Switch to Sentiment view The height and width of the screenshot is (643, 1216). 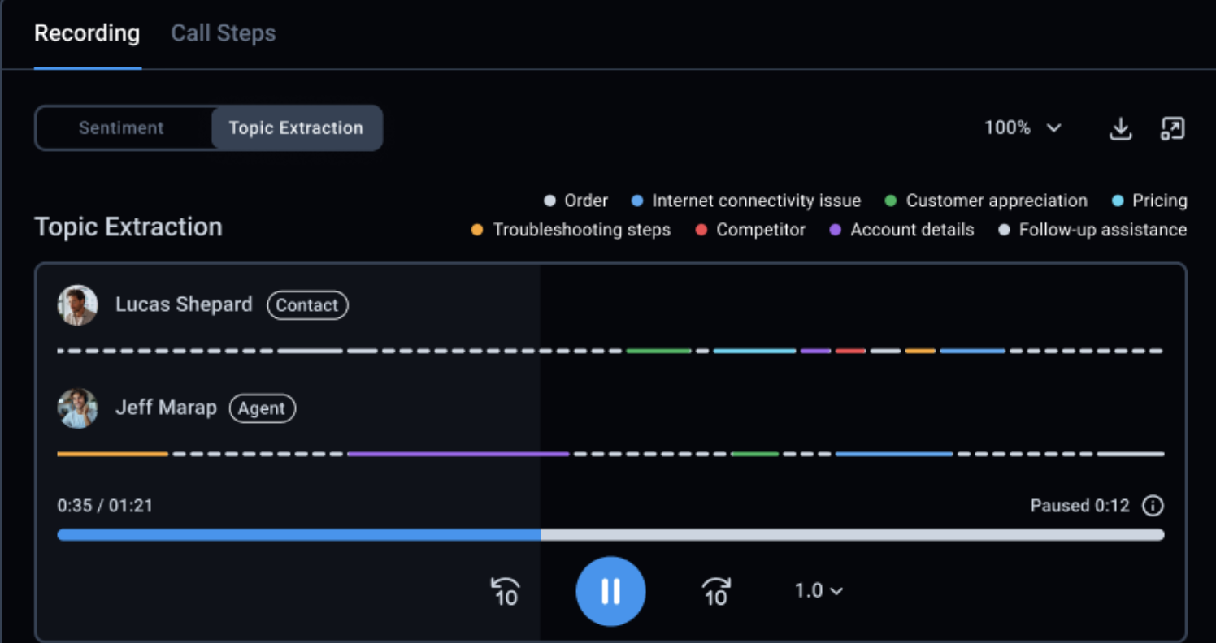[x=121, y=128]
